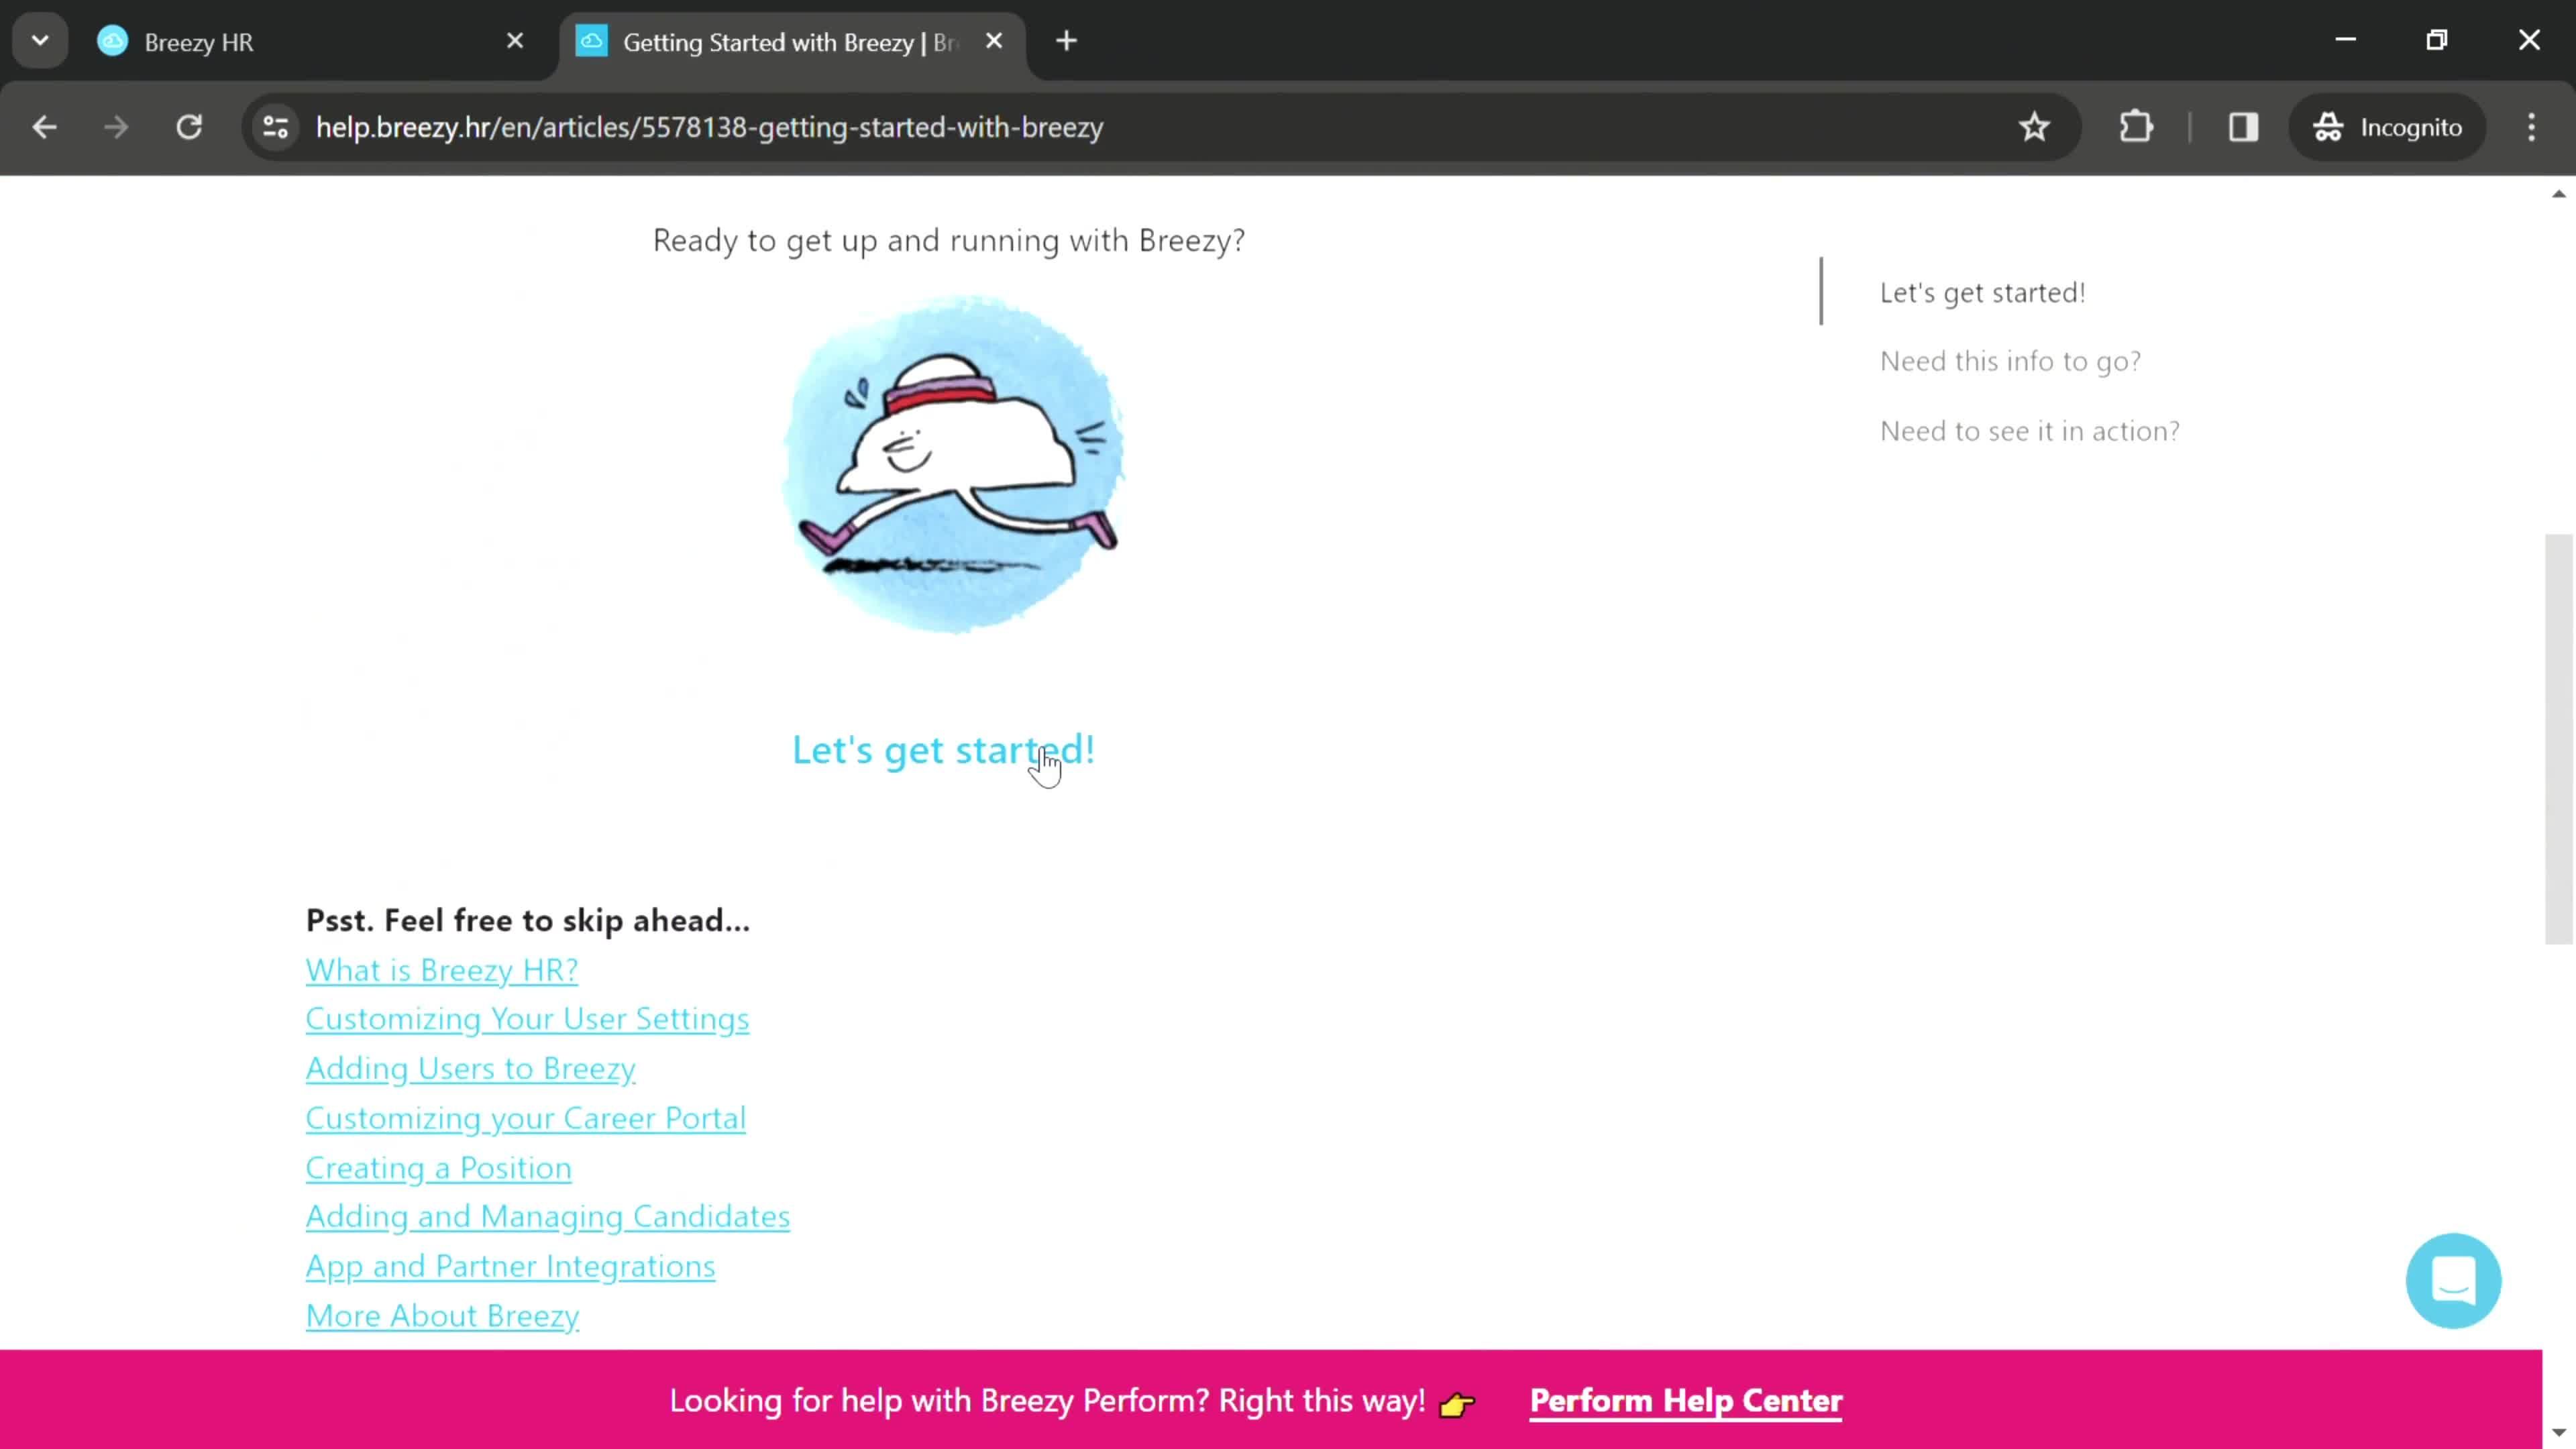
Task: Open the Chrome three-dot menu
Action: (2532, 127)
